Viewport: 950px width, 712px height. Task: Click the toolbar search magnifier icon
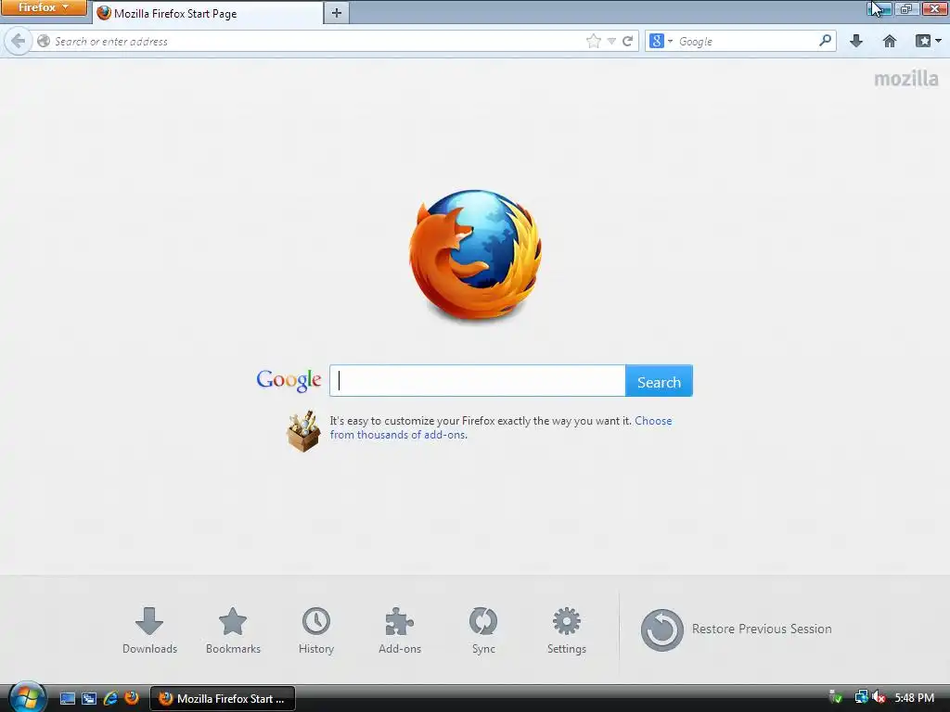tap(825, 41)
